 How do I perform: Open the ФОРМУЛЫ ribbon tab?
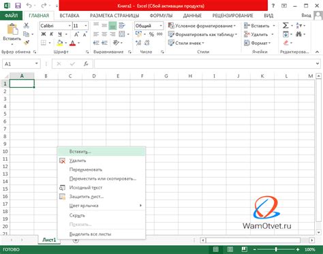161,16
